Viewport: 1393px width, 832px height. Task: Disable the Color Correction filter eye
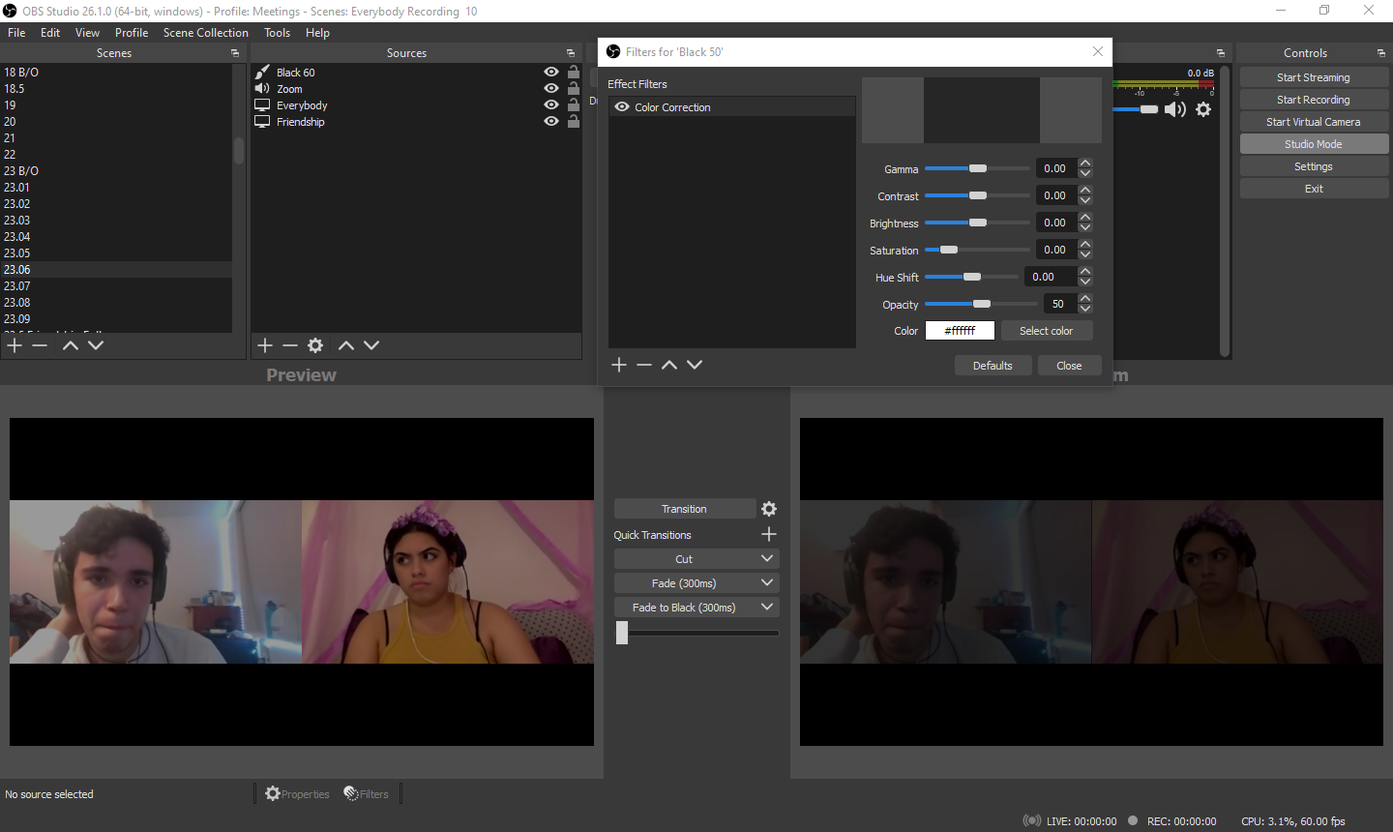coord(622,107)
